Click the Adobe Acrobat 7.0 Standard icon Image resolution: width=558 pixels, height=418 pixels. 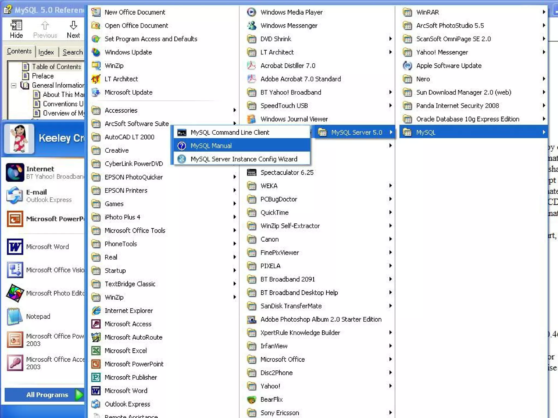click(251, 79)
